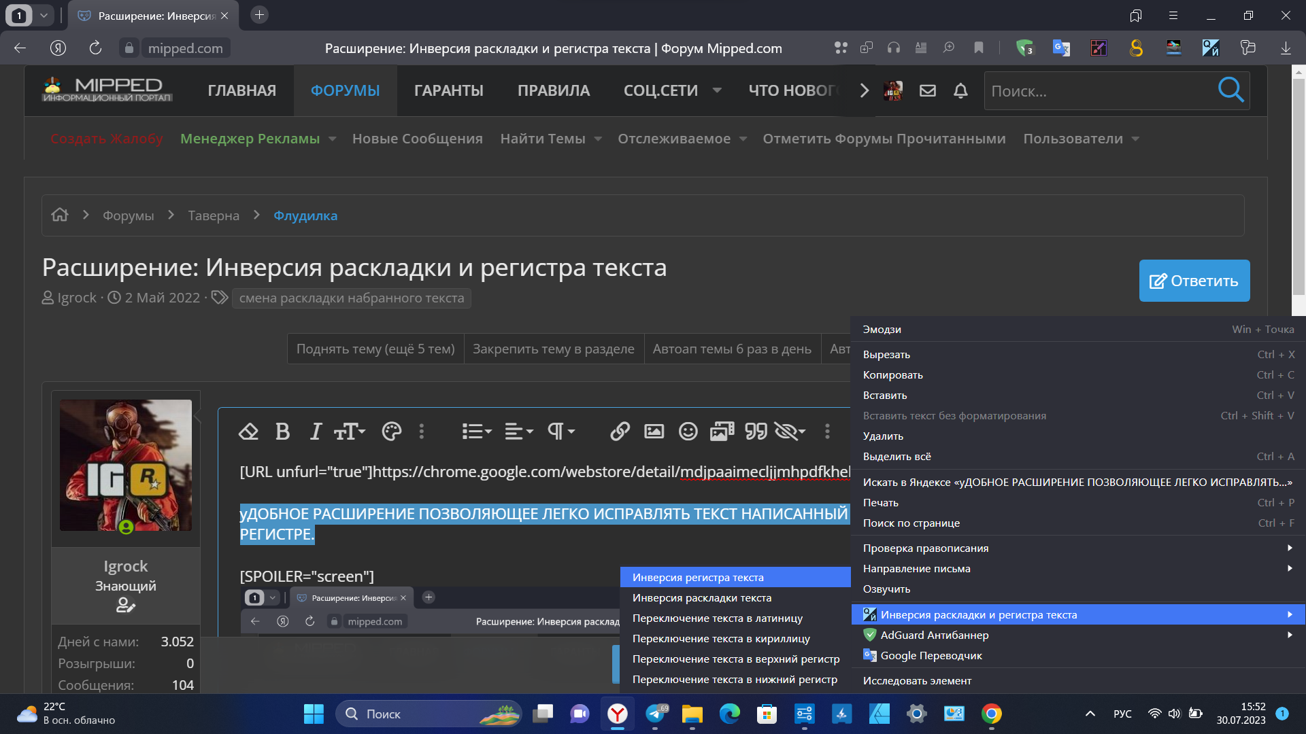The width and height of the screenshot is (1306, 734).
Task: Open more text options after palette icon
Action: point(422,431)
